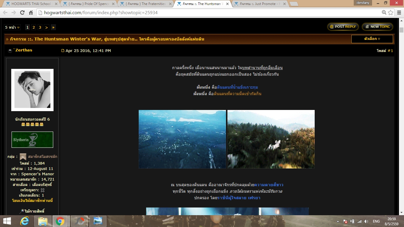The height and width of the screenshot is (227, 404).
Task: Open the network signal icon
Action: 359,221
